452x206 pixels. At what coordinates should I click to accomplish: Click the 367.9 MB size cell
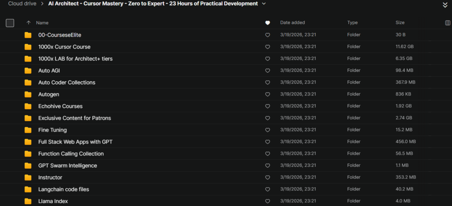(405, 82)
